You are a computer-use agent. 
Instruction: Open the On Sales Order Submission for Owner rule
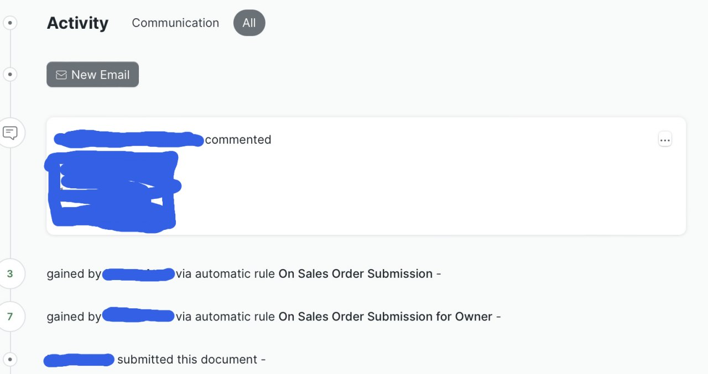click(x=384, y=317)
